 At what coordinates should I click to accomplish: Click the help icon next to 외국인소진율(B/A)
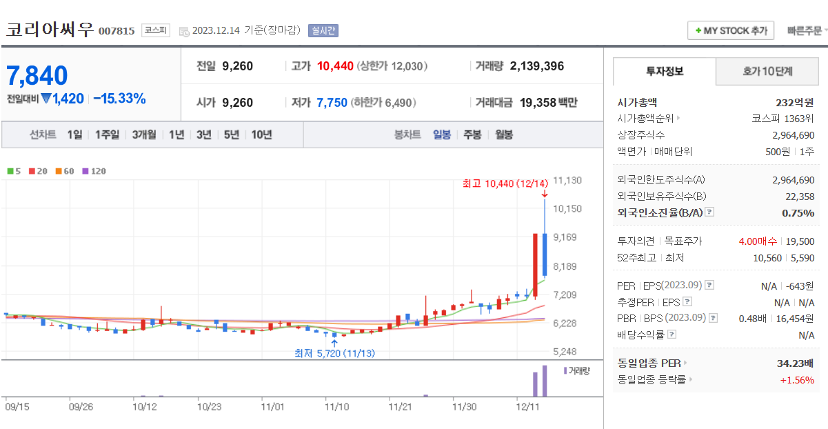click(x=709, y=212)
